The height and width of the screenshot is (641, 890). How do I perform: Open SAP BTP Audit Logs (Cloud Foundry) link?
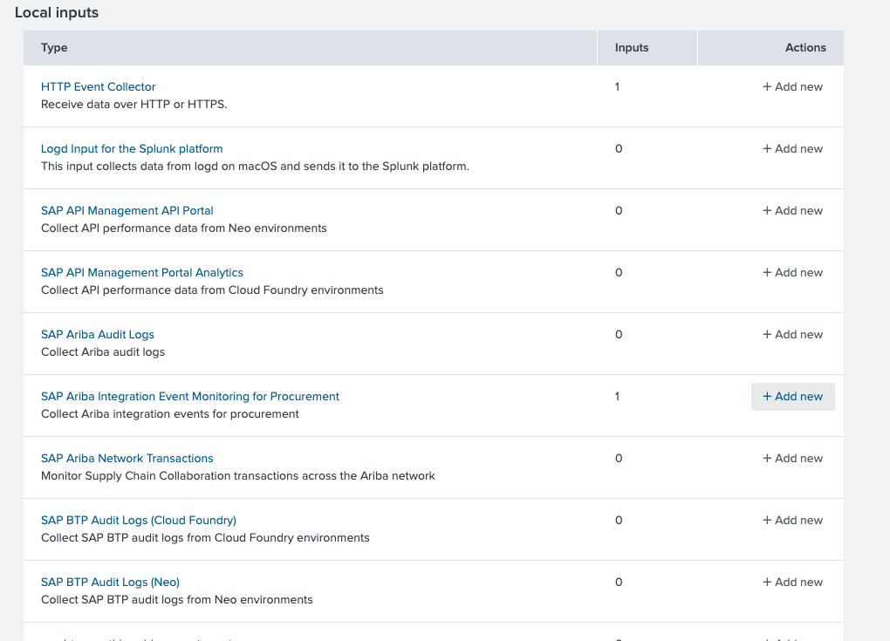point(138,521)
